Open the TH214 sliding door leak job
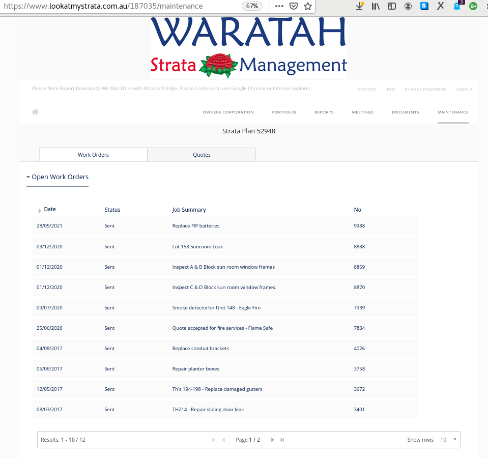 (x=208, y=410)
